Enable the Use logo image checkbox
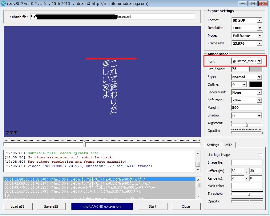The width and height of the screenshot is (270, 216). click(260, 155)
